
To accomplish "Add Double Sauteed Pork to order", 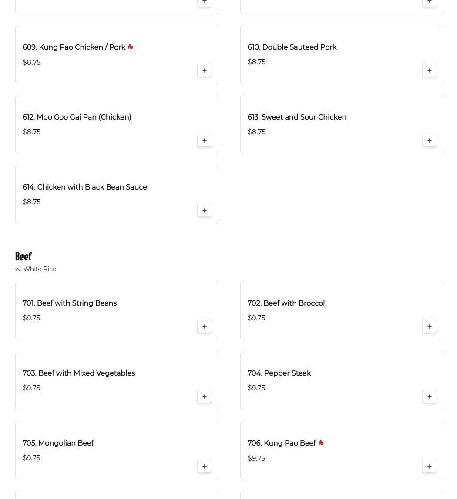I will tap(429, 70).
